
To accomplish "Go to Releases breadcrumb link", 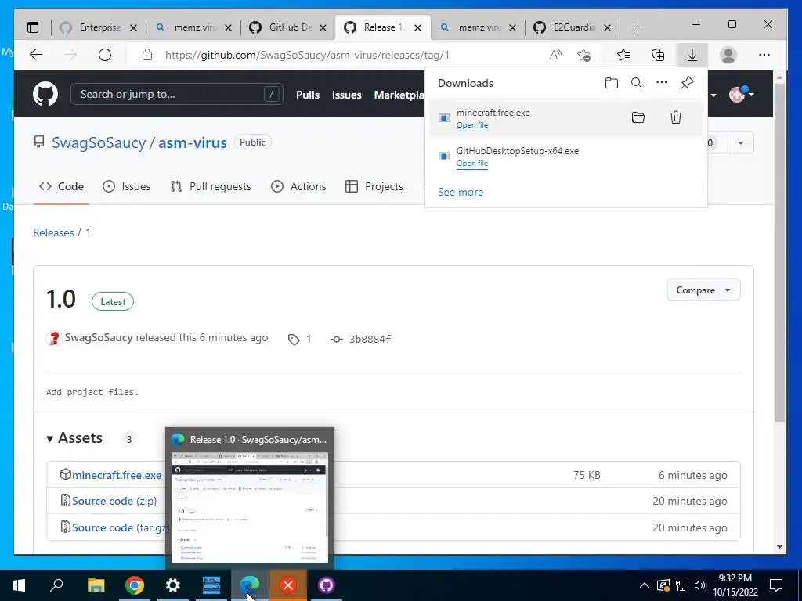I will pos(53,232).
